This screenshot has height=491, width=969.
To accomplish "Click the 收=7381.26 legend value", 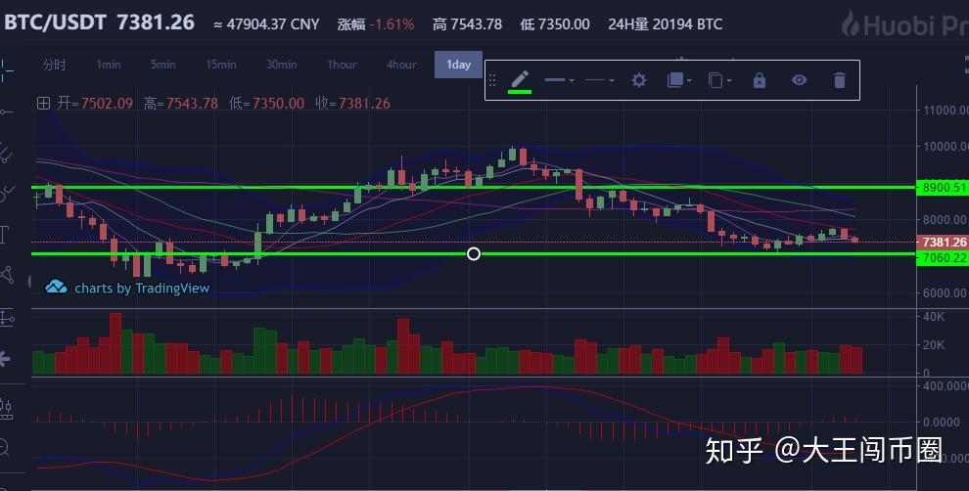I will tap(353, 103).
